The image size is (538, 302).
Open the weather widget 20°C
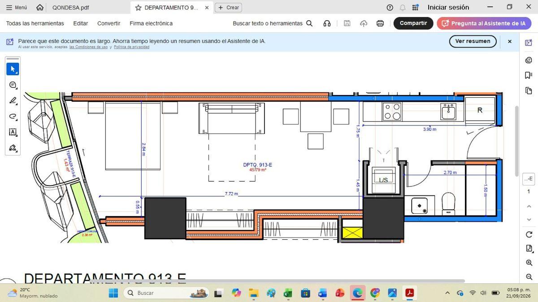tap(33, 293)
